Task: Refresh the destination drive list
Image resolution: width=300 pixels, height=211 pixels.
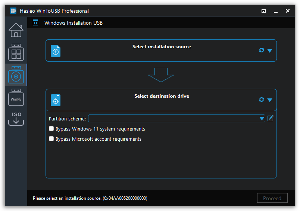Action: 261,100
